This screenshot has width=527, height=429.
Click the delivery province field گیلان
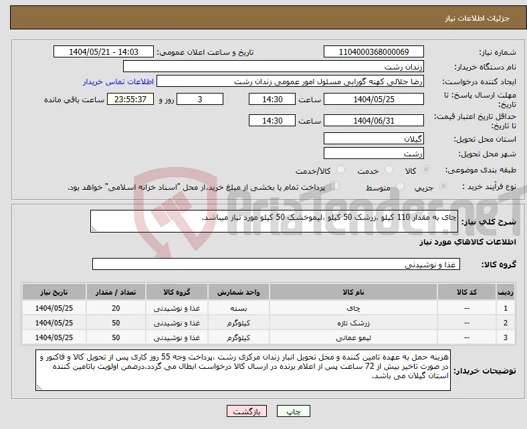tap(373, 138)
